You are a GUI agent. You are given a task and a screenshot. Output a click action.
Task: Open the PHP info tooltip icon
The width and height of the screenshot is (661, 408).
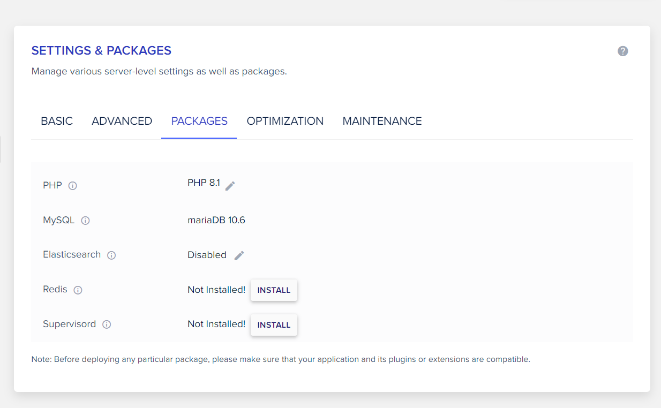point(73,185)
